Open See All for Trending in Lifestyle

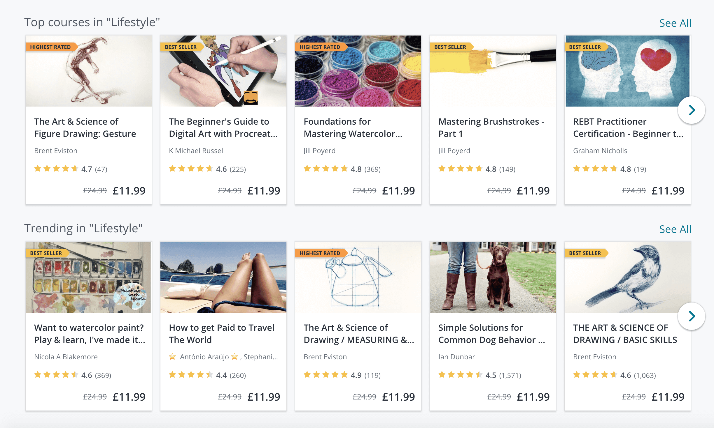coord(675,229)
